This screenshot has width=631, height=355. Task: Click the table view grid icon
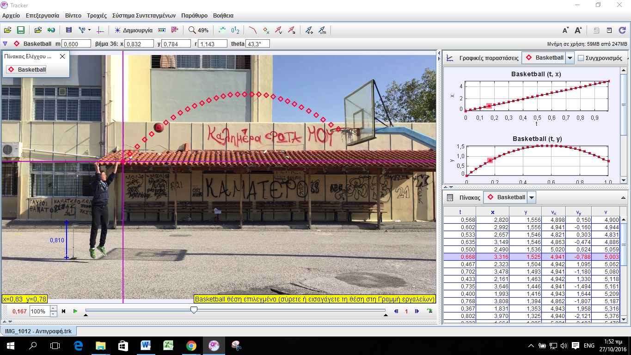[449, 197]
